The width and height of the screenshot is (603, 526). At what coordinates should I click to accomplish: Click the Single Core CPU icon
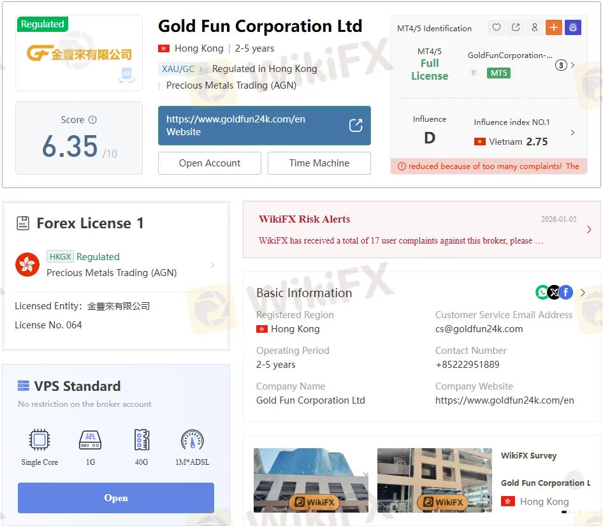pos(40,440)
